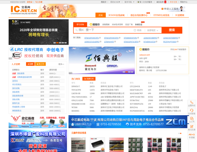The width and height of the screenshot is (197, 152).
Task: Open the 深圳市得盛广盈科技 Xilinx ad
Action: (38, 141)
